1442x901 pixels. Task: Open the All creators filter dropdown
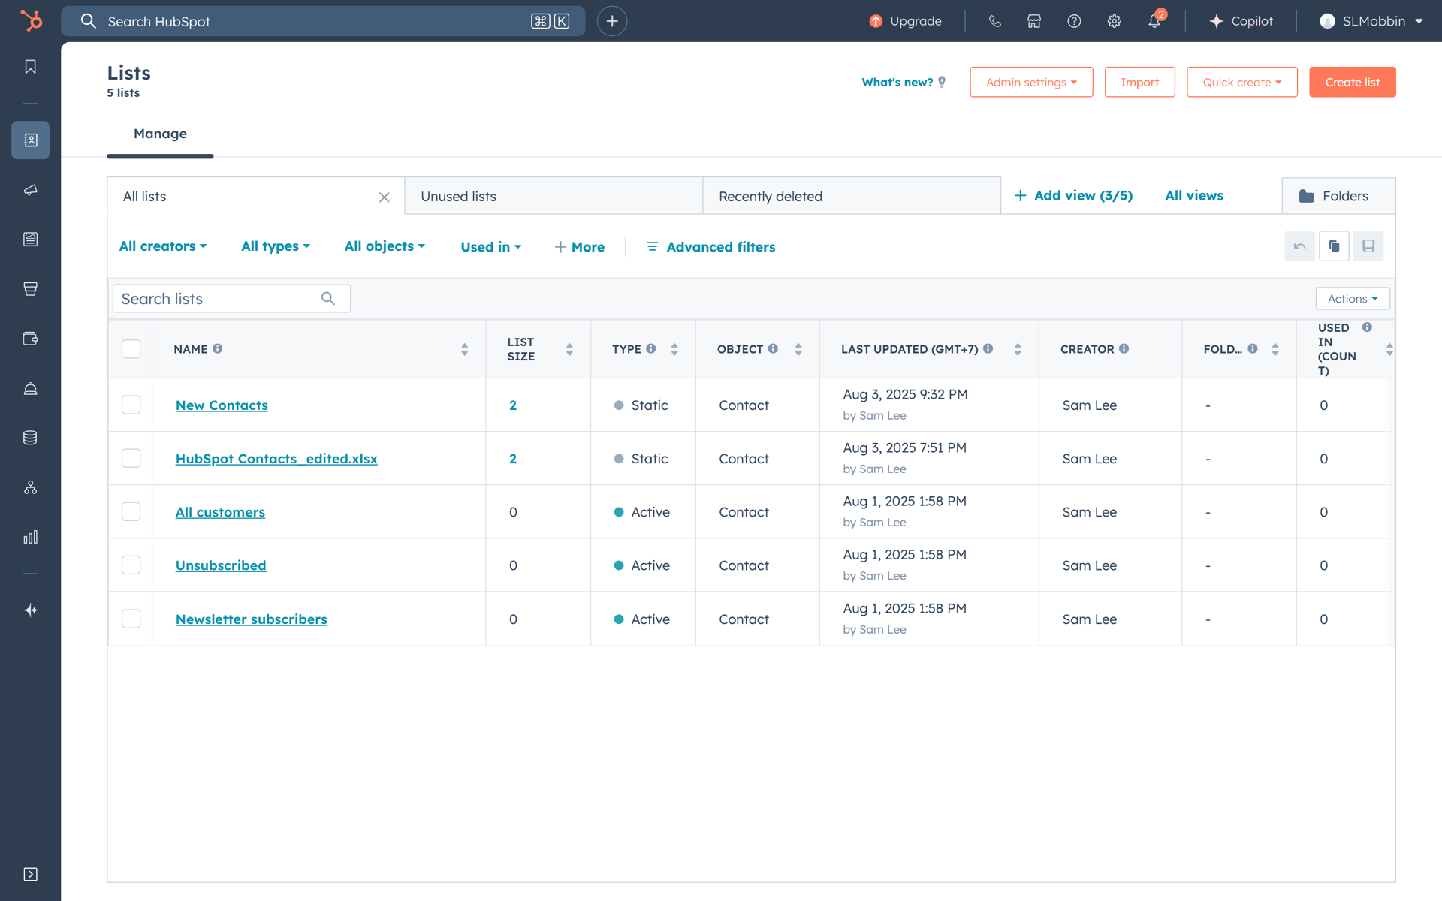pyautogui.click(x=163, y=246)
